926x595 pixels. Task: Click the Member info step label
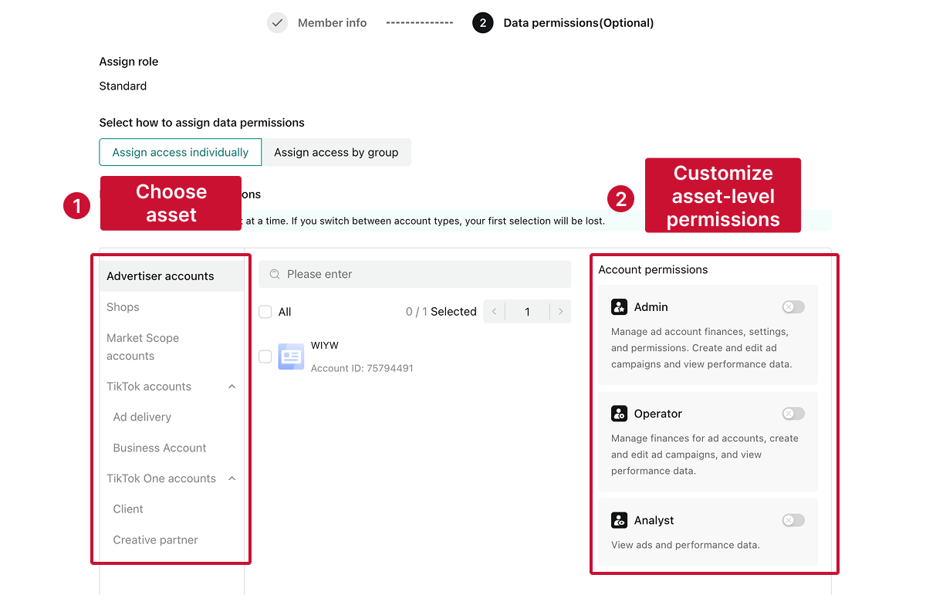[333, 23]
